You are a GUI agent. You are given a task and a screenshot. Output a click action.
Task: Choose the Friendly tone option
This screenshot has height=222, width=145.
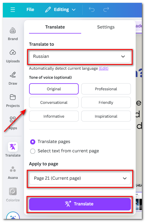[106, 102]
